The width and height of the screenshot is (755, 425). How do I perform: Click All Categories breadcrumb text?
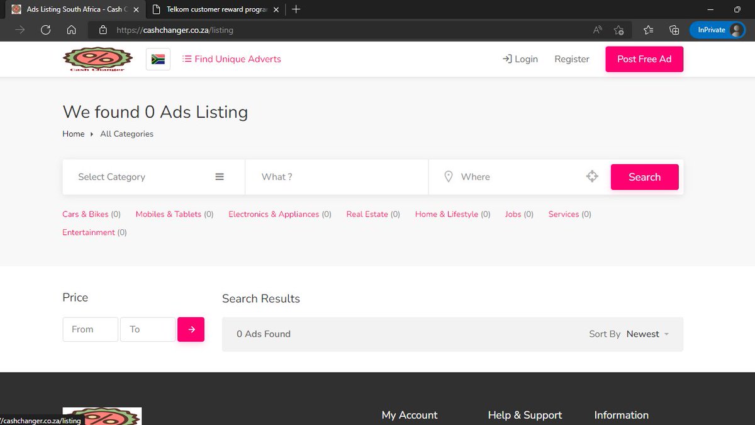click(127, 134)
